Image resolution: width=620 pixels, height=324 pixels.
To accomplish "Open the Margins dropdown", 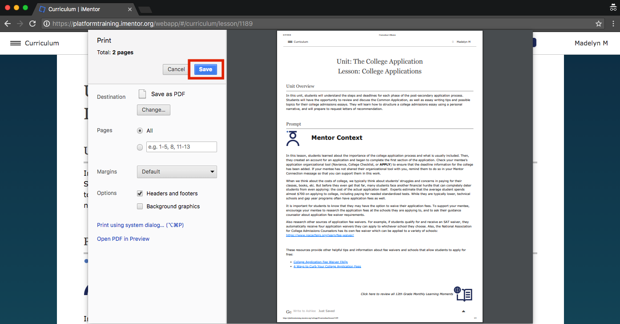I will point(177,172).
